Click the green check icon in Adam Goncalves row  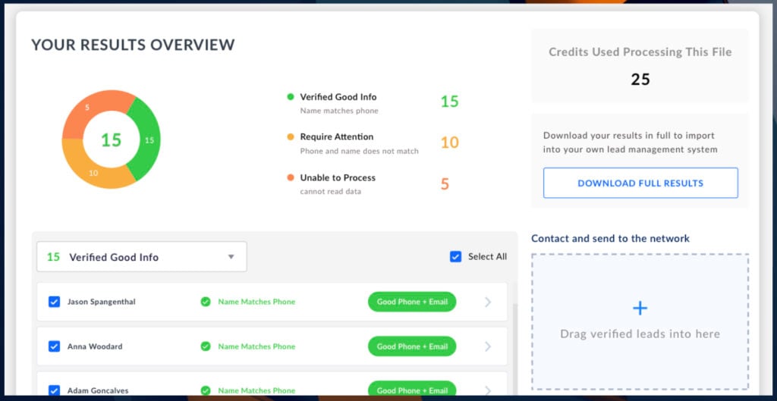(x=206, y=390)
